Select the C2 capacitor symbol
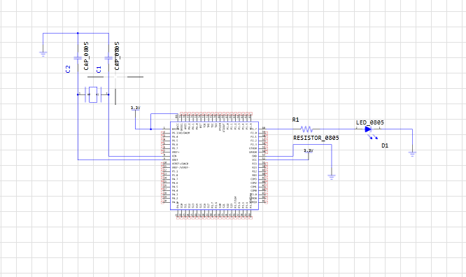 pyautogui.click(x=78, y=58)
